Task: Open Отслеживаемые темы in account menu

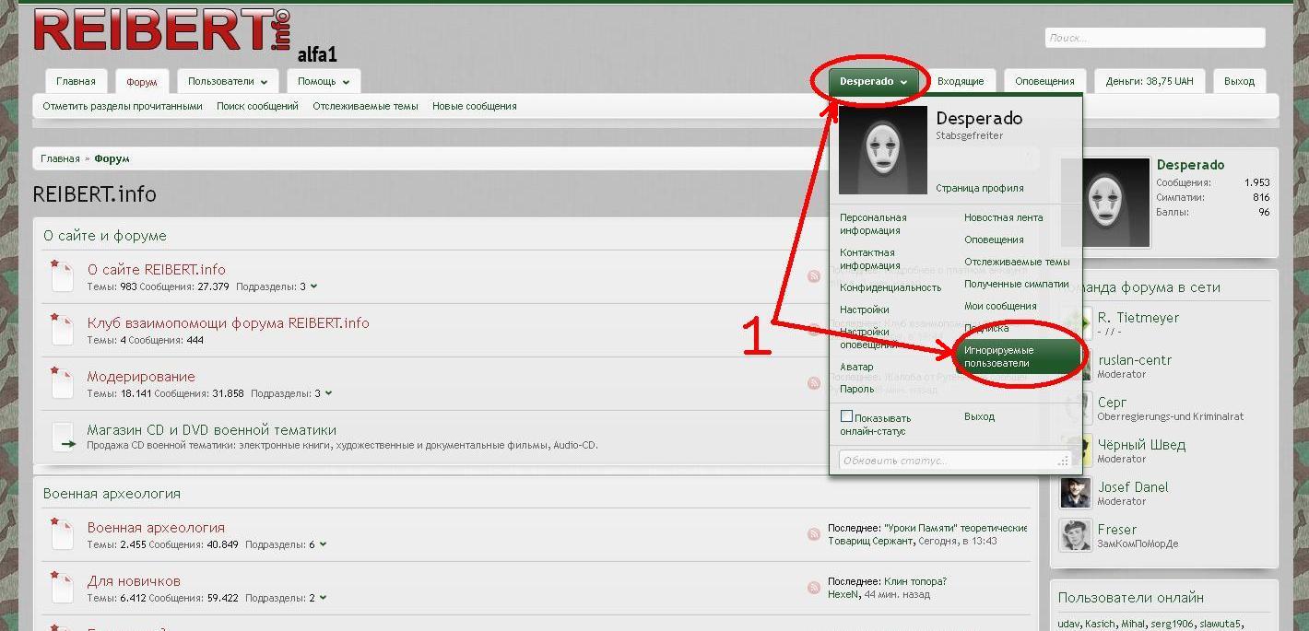Action: (1017, 262)
